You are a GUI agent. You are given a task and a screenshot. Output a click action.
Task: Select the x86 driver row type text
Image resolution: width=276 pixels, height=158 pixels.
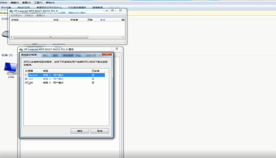pyautogui.click(x=53, y=83)
